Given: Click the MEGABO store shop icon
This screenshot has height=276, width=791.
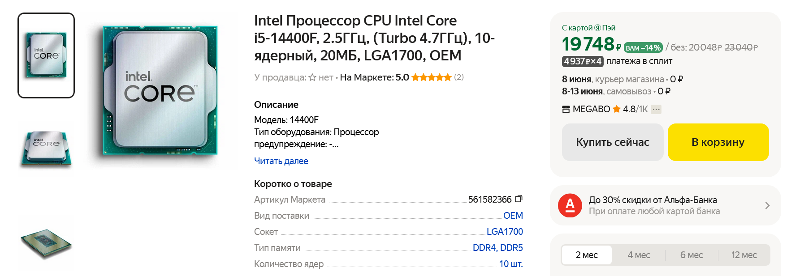Looking at the screenshot, I should coord(566,109).
